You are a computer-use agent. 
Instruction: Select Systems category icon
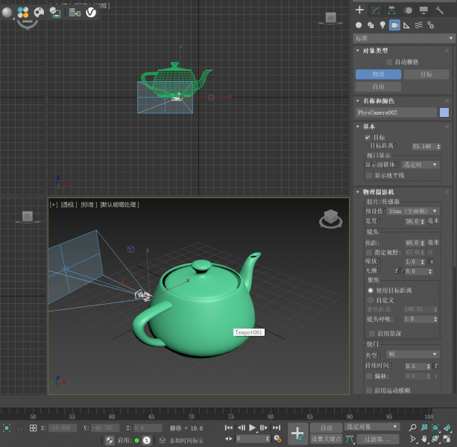tap(430, 25)
